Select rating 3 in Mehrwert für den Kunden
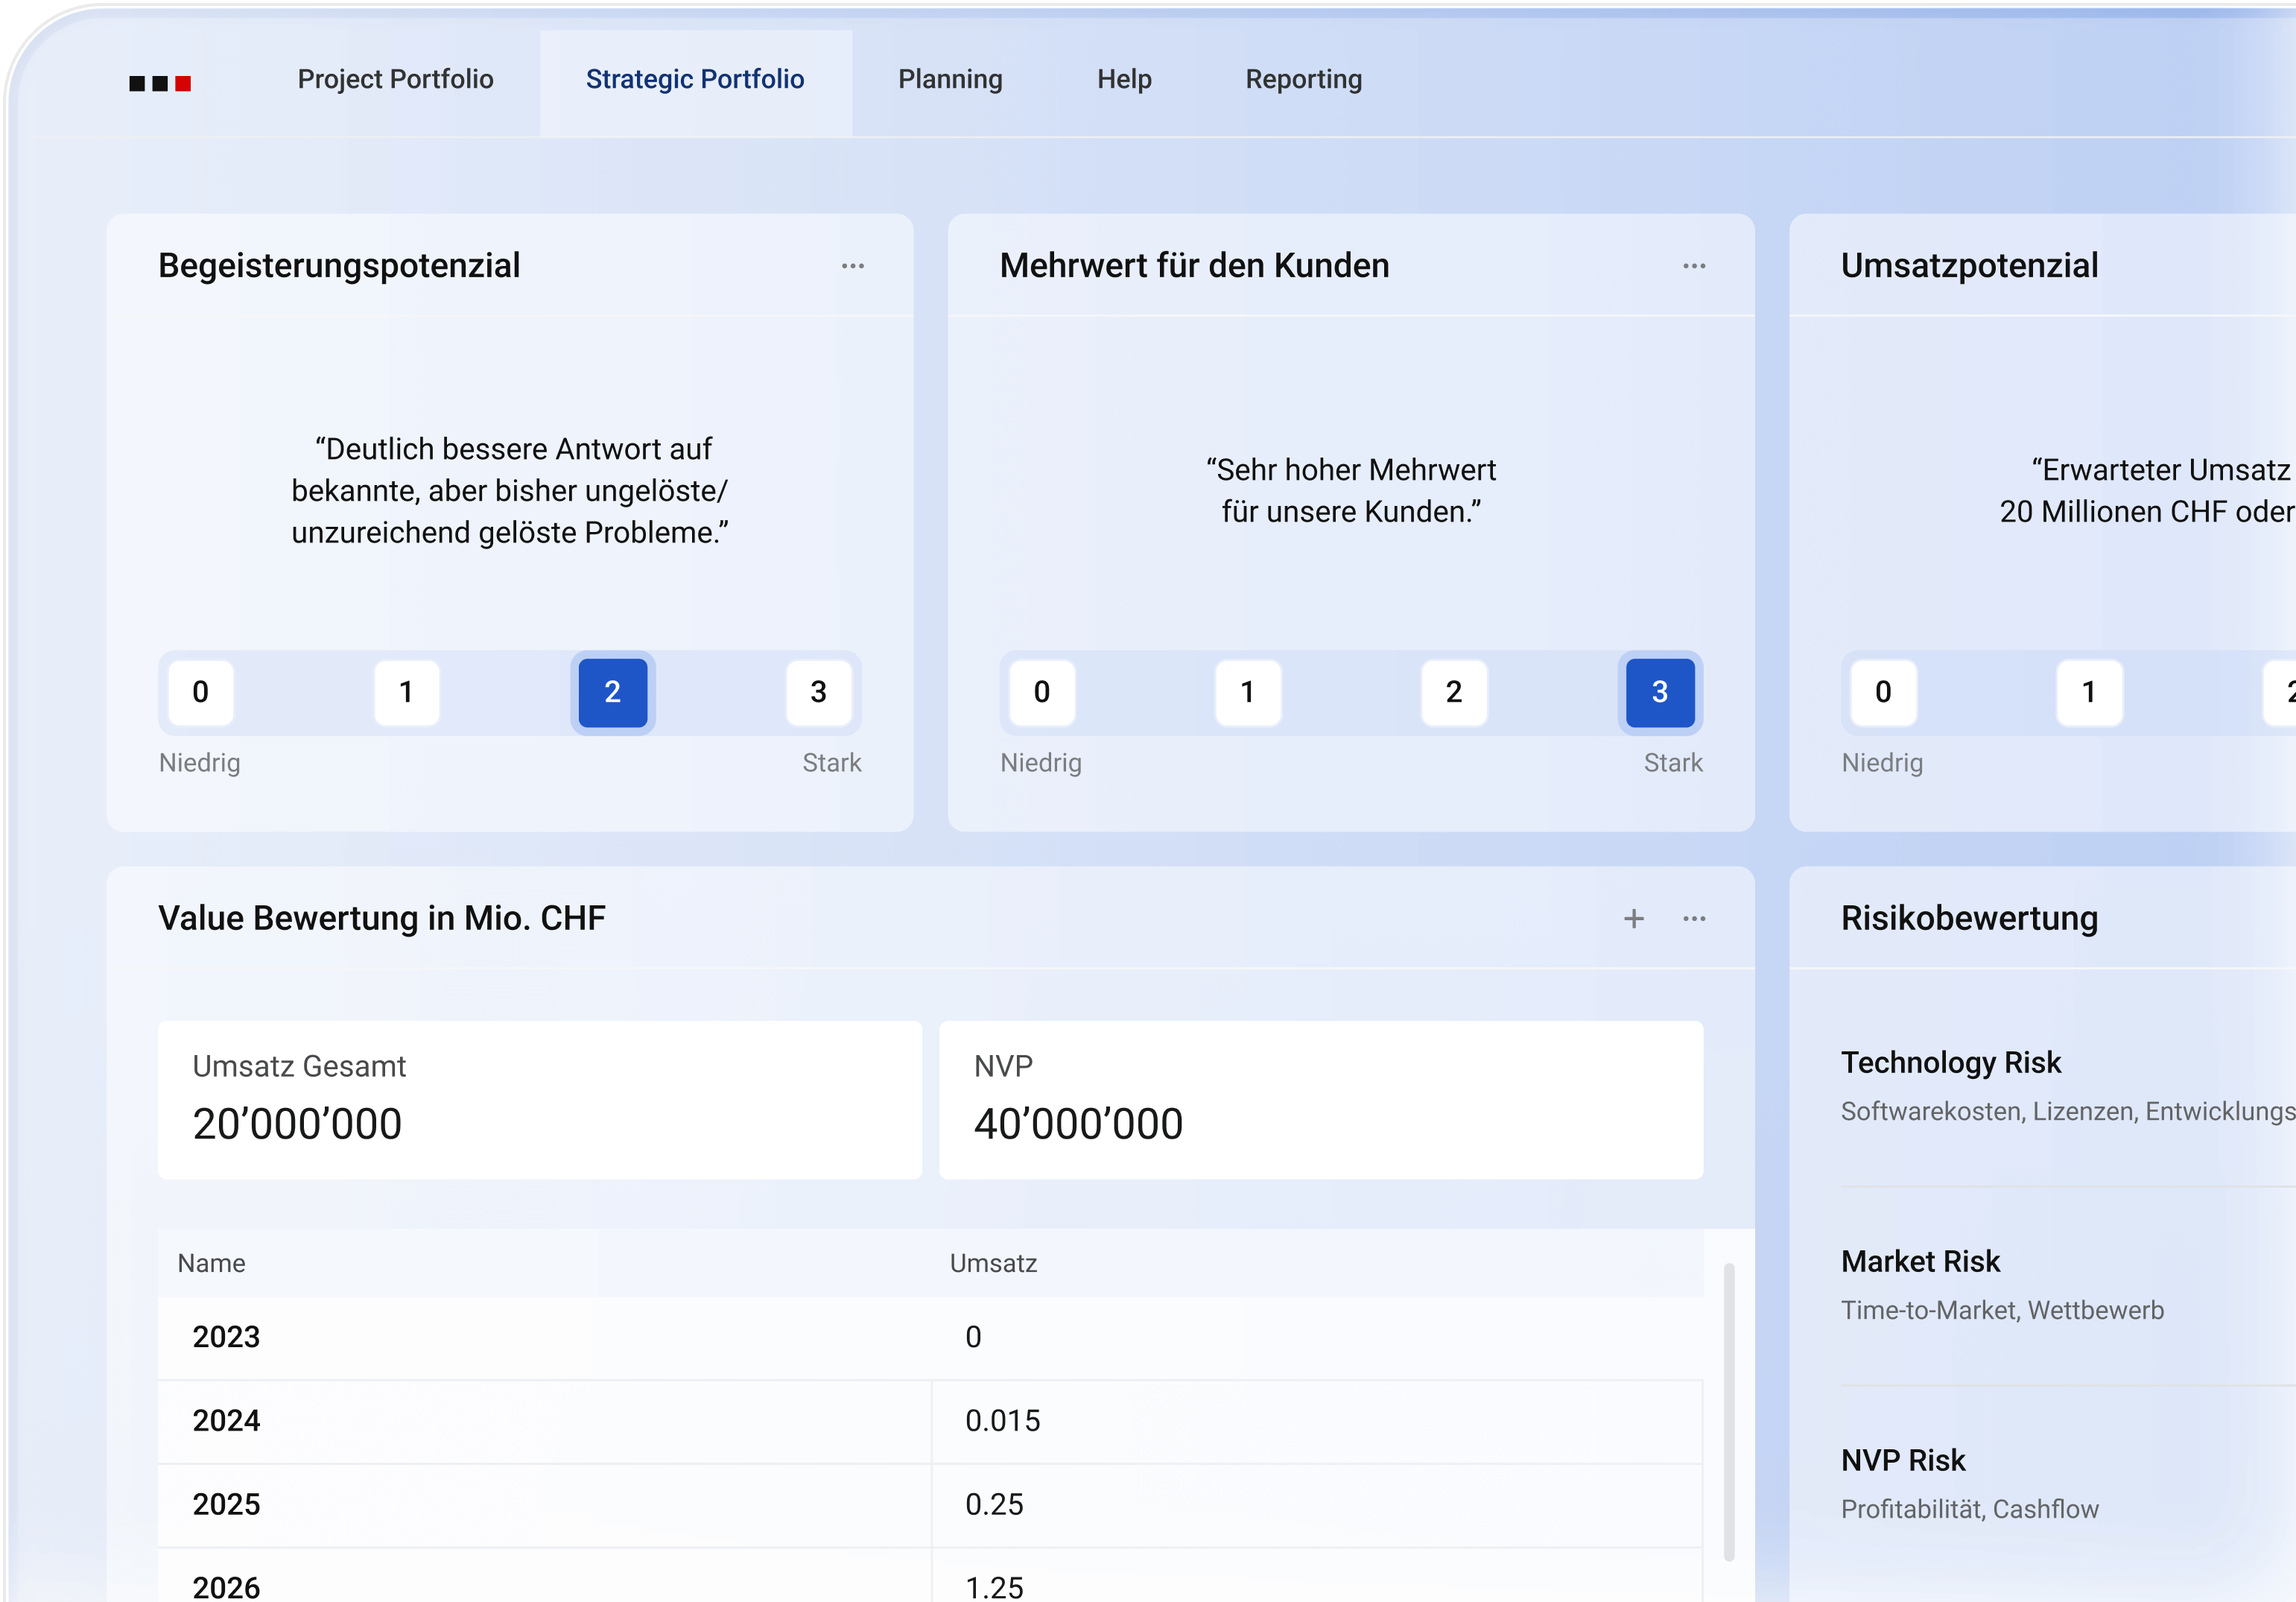The image size is (2296, 1602). (x=1660, y=692)
